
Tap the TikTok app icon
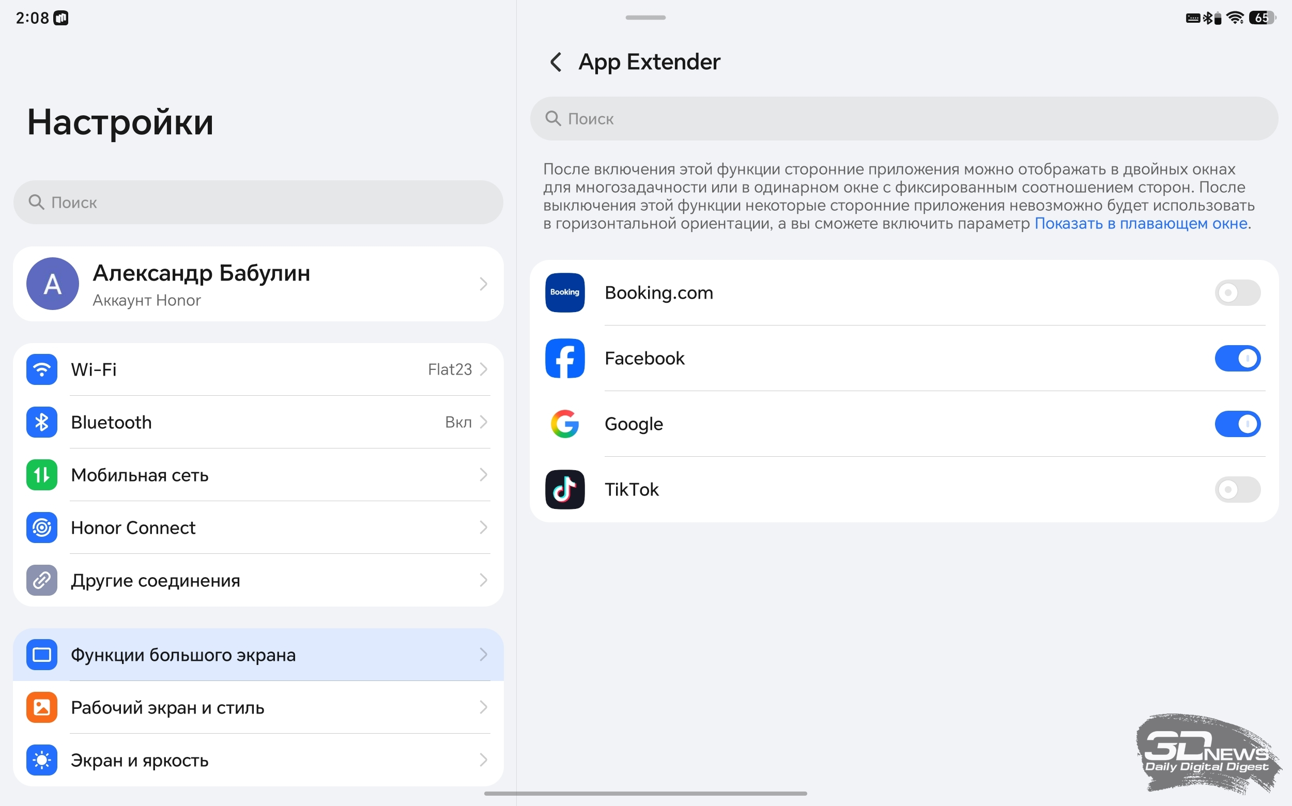pyautogui.click(x=565, y=489)
